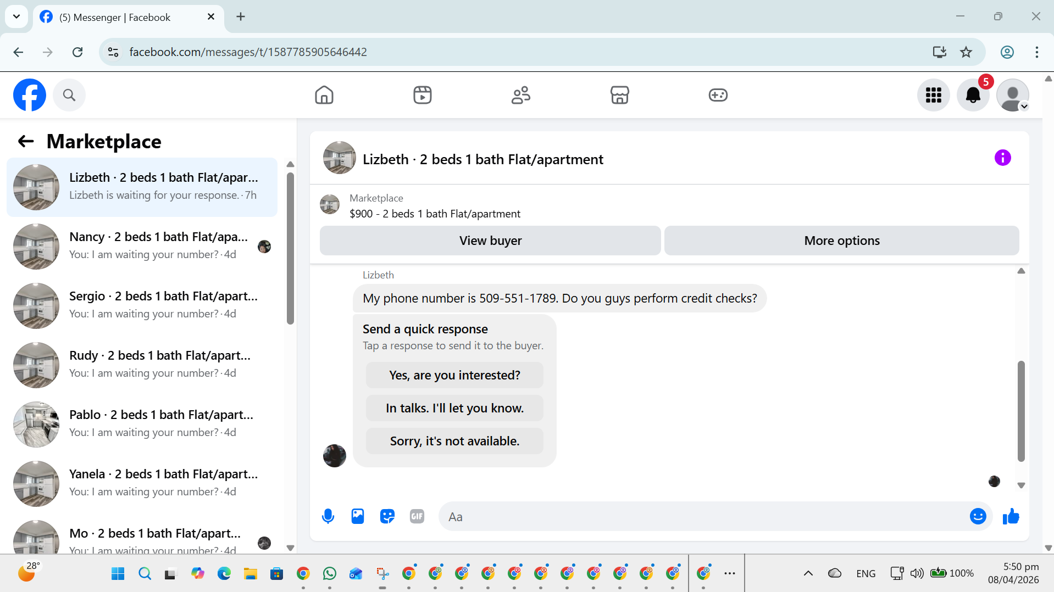The height and width of the screenshot is (592, 1054).
Task: Open notifications bell with 5 badge
Action: pos(973,95)
